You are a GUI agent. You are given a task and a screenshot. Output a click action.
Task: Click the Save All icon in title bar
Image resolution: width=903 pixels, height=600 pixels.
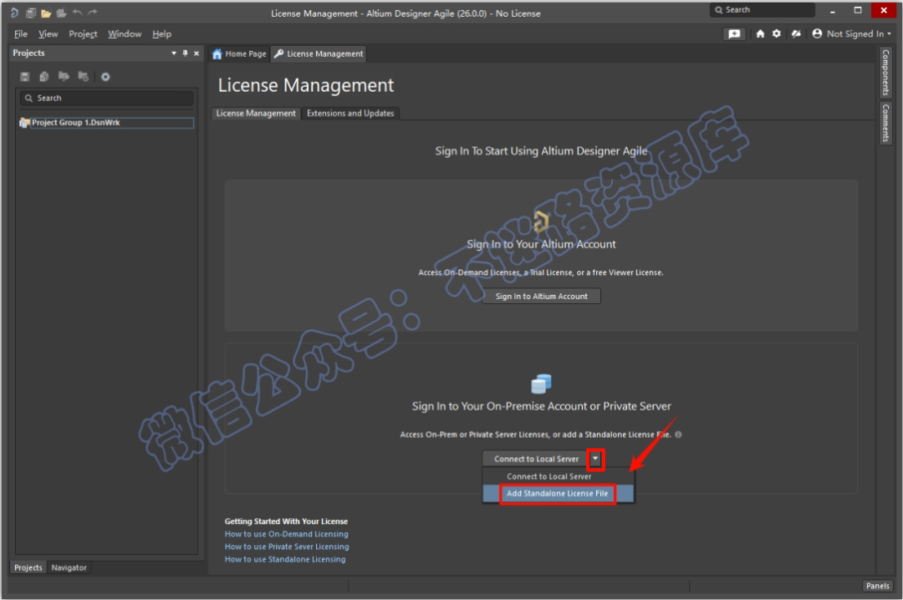[31, 13]
